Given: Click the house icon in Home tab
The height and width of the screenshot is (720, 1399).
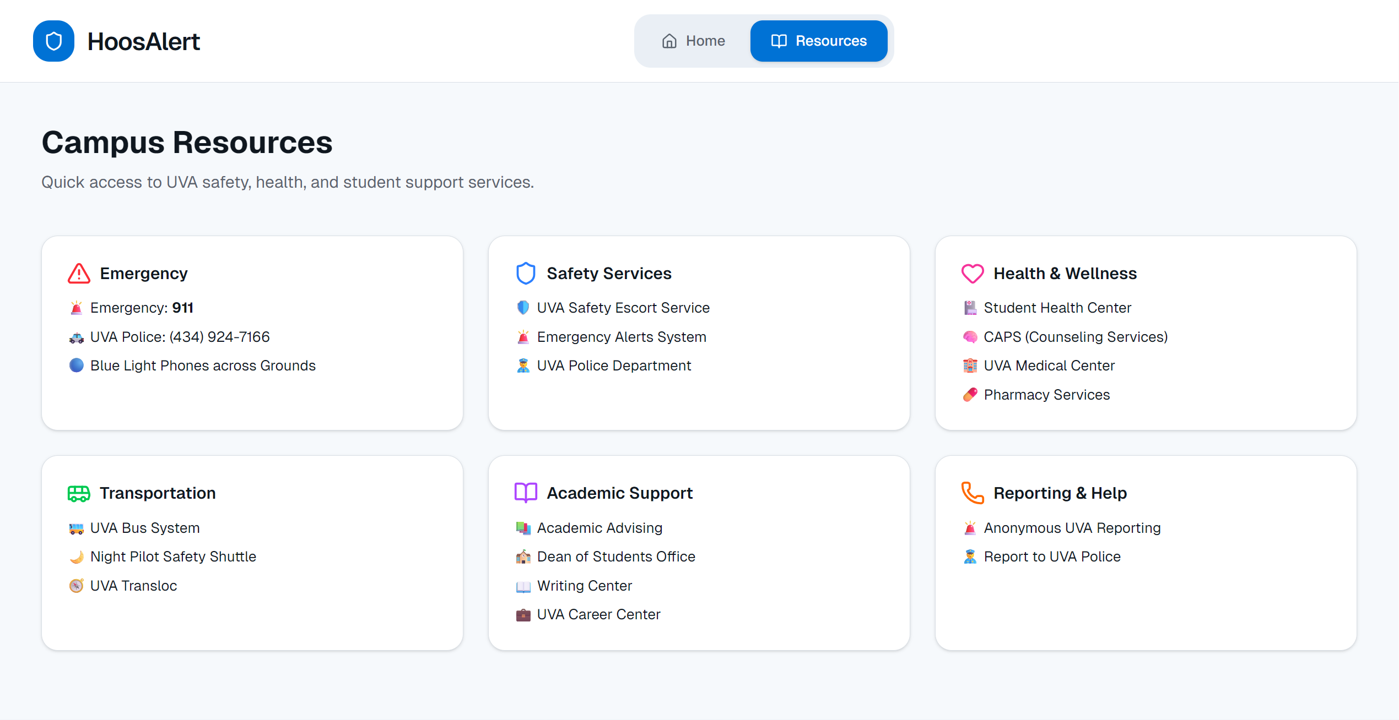Looking at the screenshot, I should pyautogui.click(x=669, y=41).
